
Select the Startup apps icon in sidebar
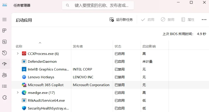click(x=4, y=64)
